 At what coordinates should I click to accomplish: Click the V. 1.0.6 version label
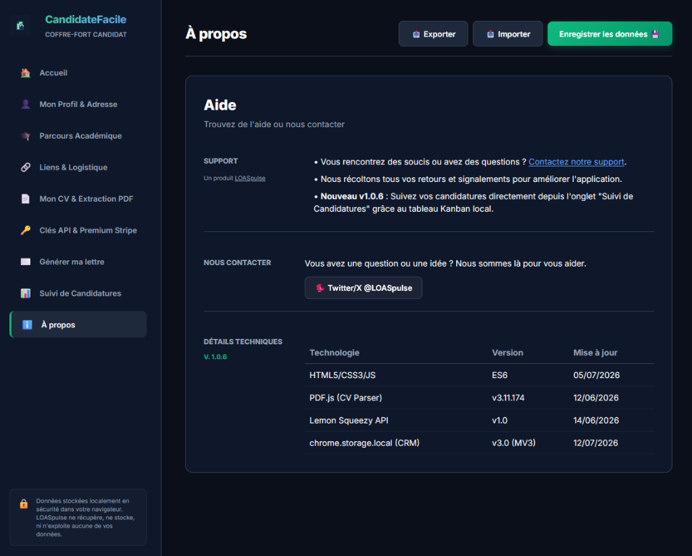tap(216, 357)
